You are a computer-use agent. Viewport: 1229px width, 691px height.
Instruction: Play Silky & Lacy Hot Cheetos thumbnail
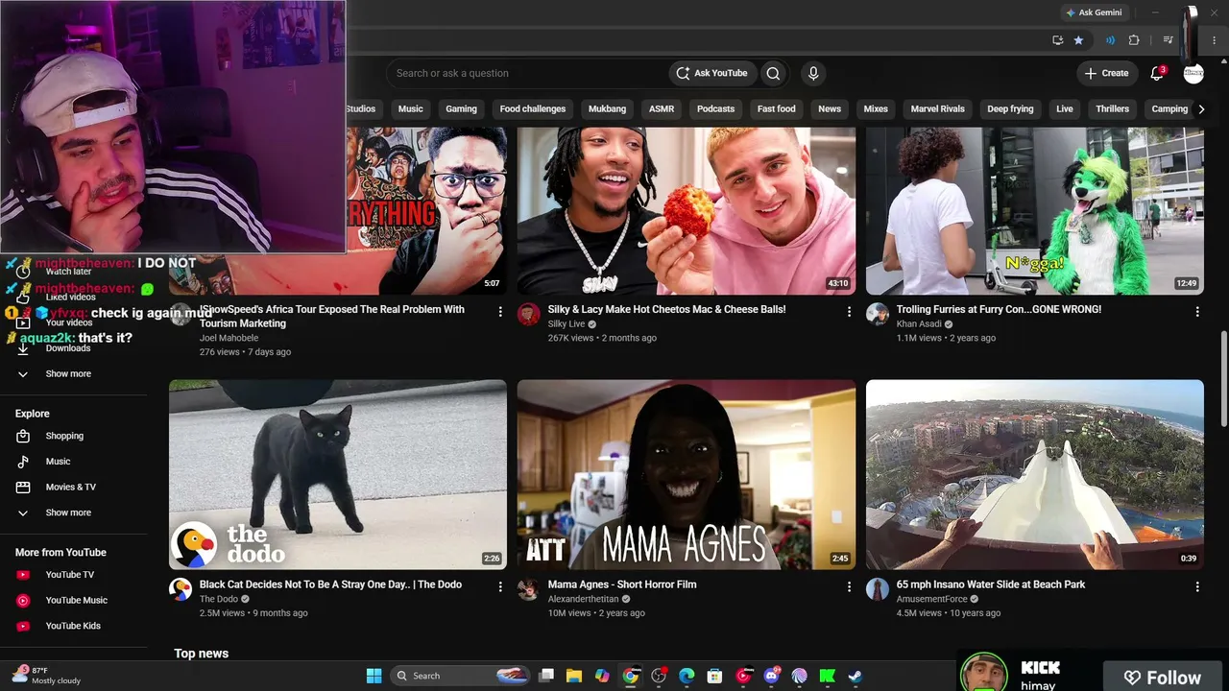click(687, 211)
